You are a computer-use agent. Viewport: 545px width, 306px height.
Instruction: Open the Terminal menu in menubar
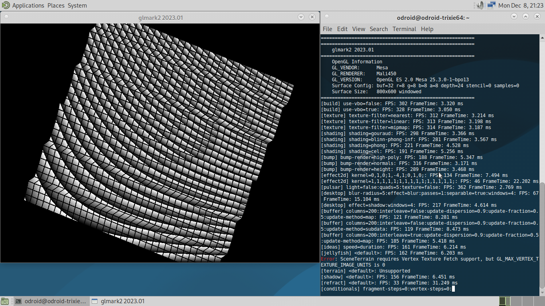point(404,29)
